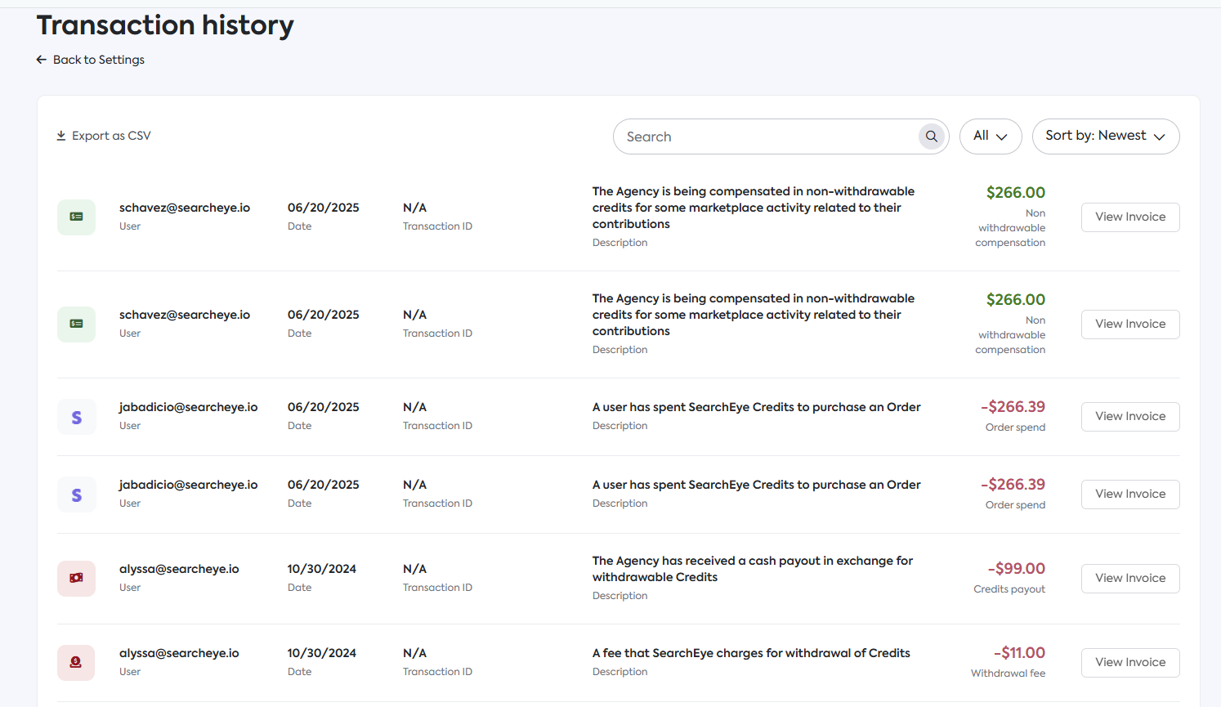Screen dimensions: 1221x707
Task: Type in the Search transactions field
Action: coord(768,136)
